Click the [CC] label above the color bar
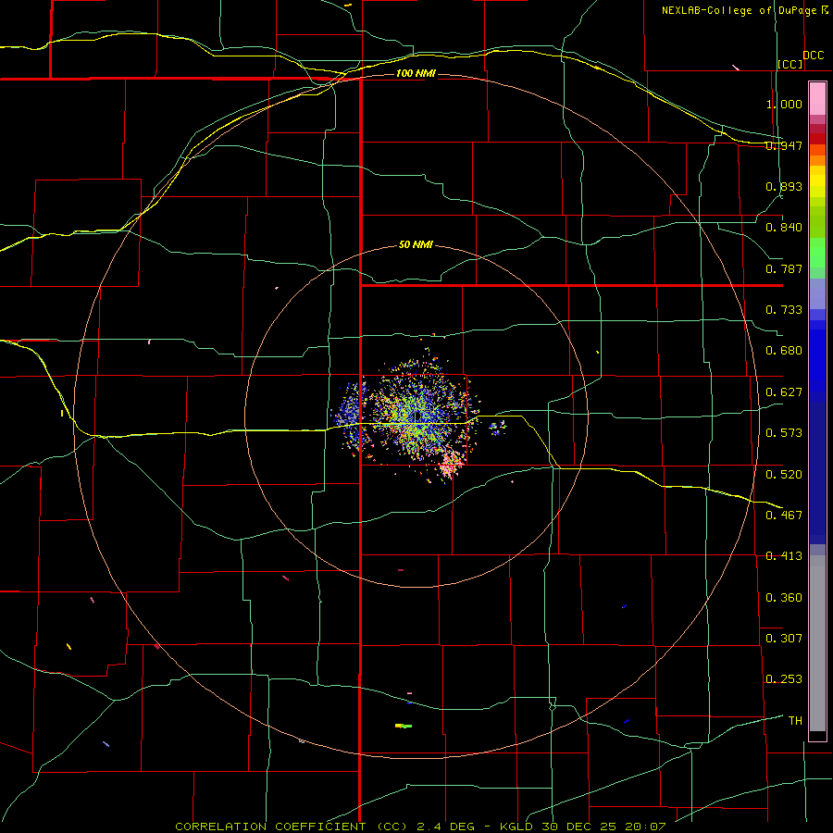Image resolution: width=833 pixels, height=833 pixels. [x=790, y=64]
